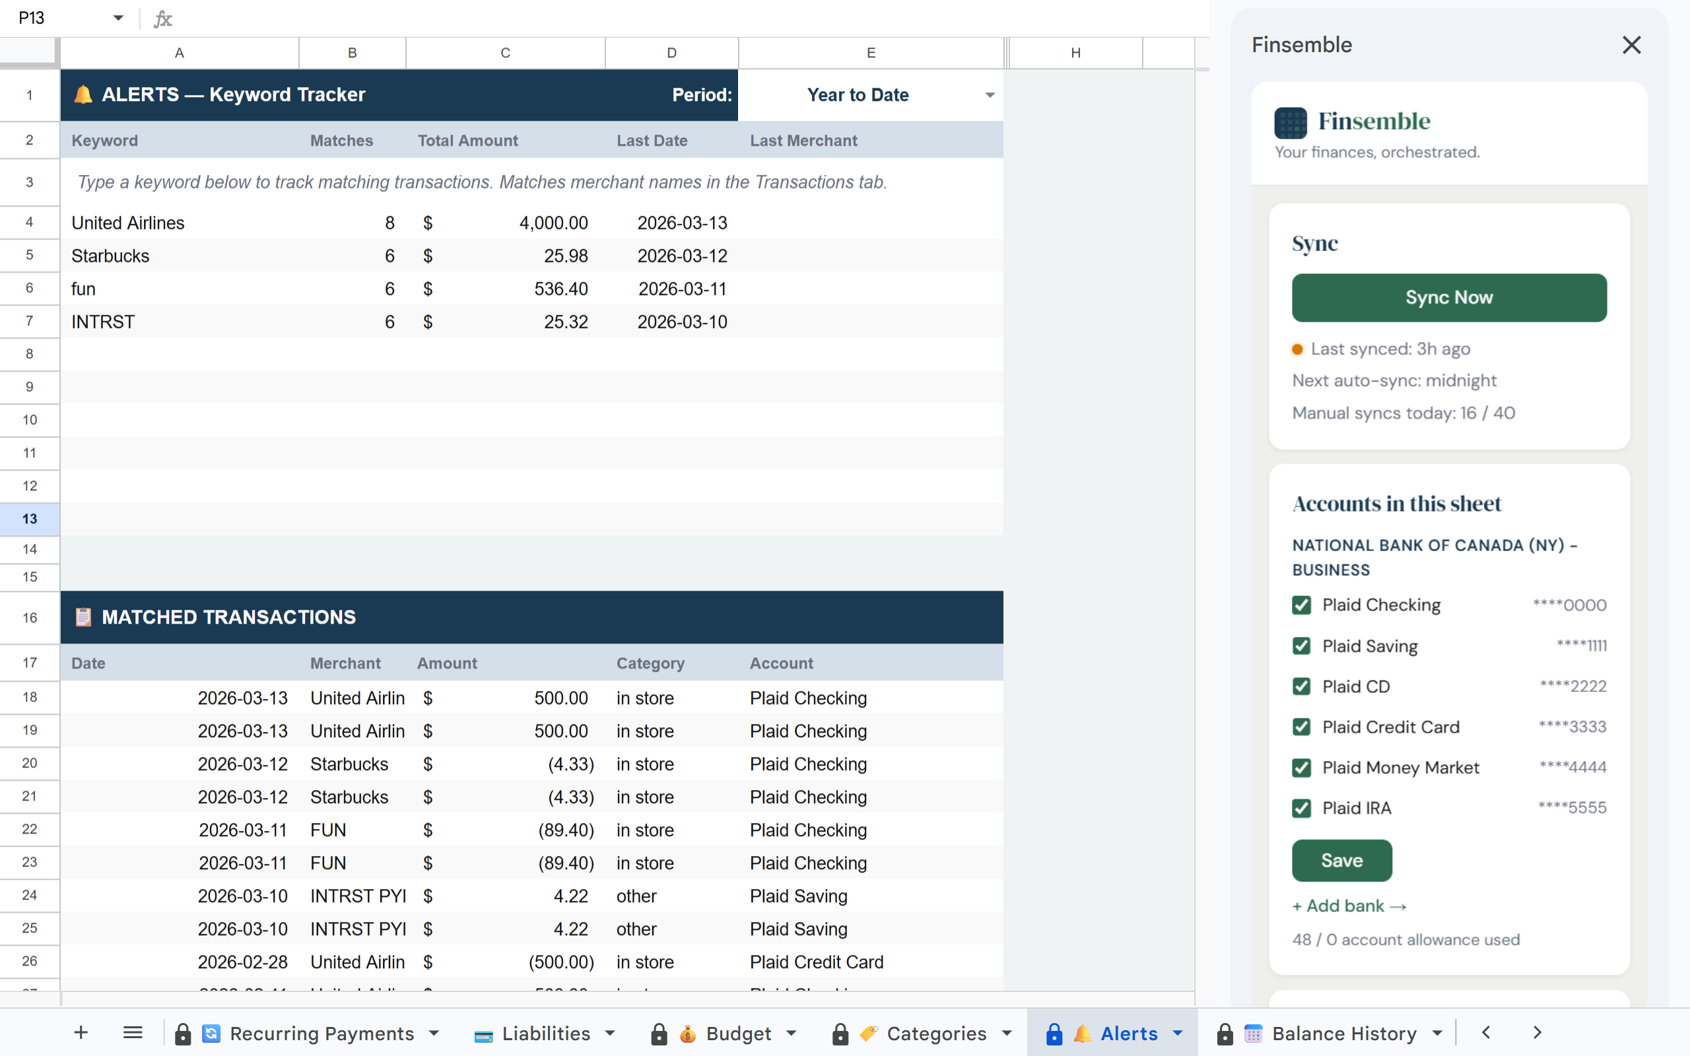Switch to the Budget sheet tab
Image resolution: width=1690 pixels, height=1056 pixels.
(x=738, y=1033)
